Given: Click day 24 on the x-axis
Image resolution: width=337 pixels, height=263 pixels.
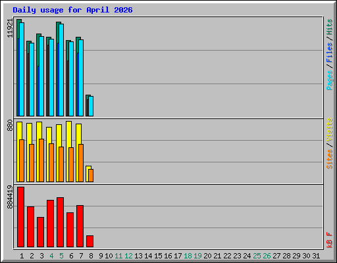Looking at the screenshot, I should pyautogui.click(x=247, y=256).
